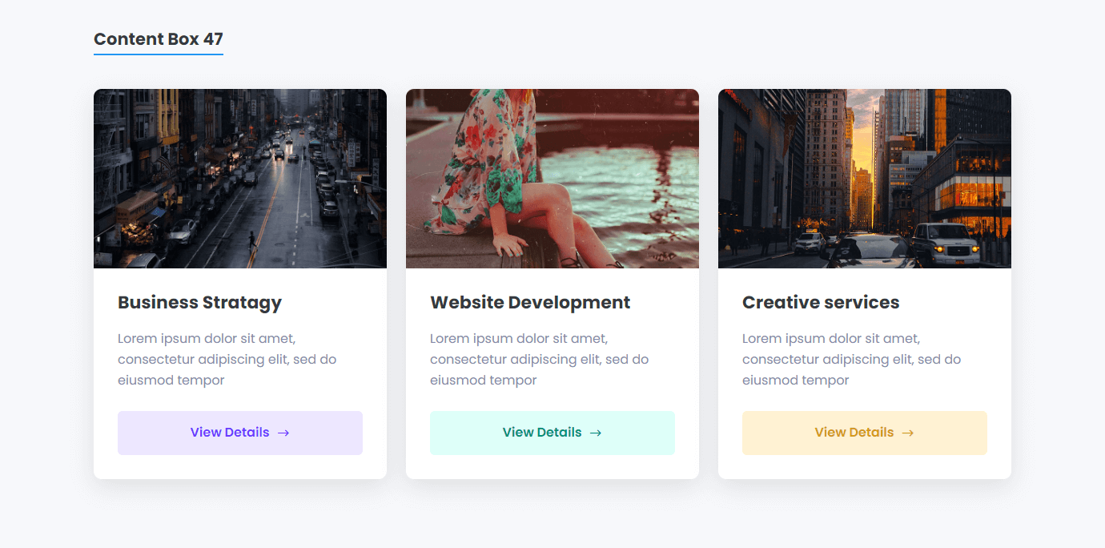Image resolution: width=1105 pixels, height=548 pixels.
Task: Select the floral dress waterside image
Action: 552,179
